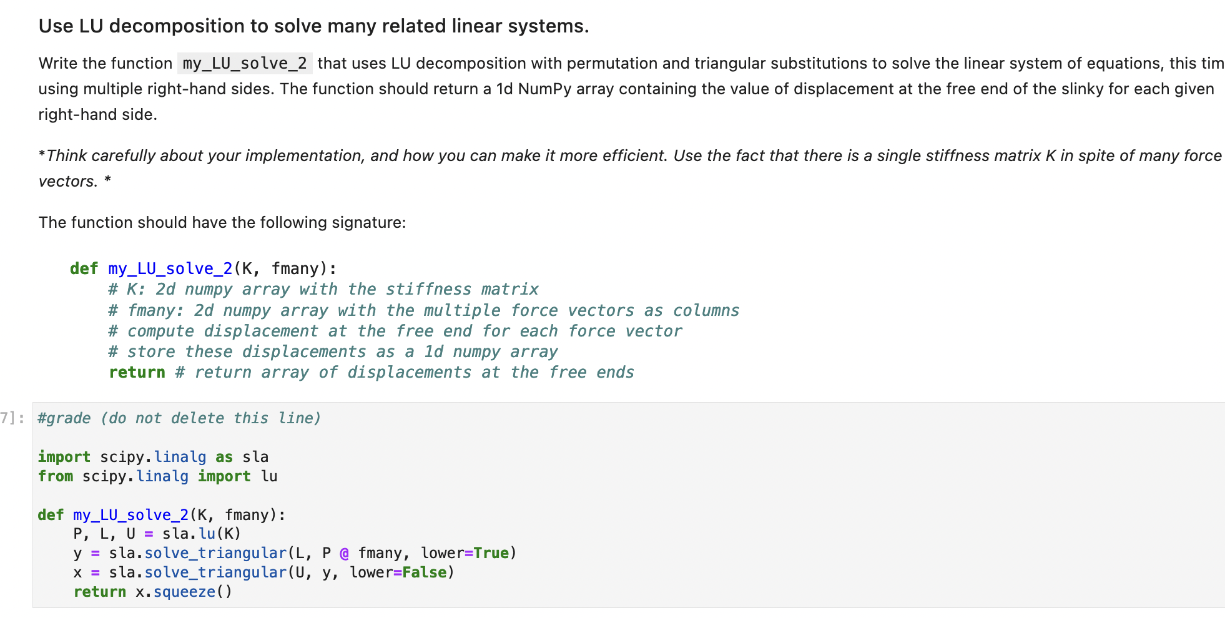
Task: Click the 'from scipy.linalg import lu' line
Action: coord(158,476)
